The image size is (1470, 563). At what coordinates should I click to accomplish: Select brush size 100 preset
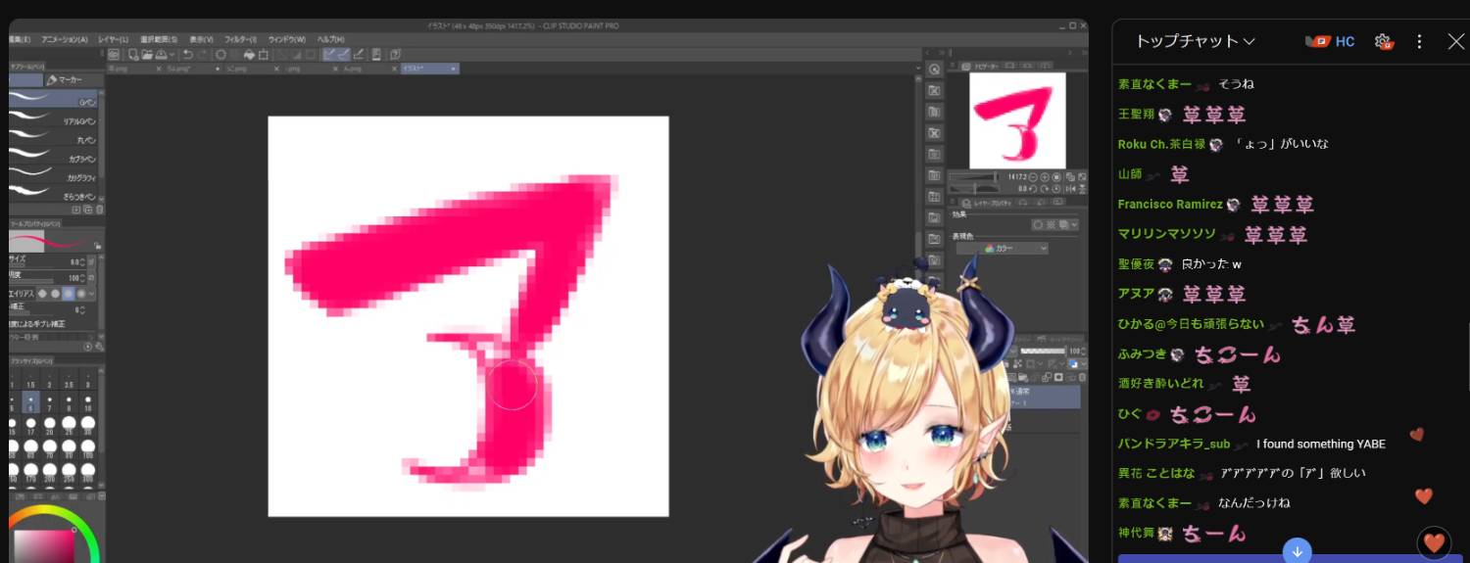tap(88, 448)
